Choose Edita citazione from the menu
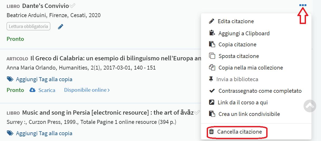 tap(236, 21)
